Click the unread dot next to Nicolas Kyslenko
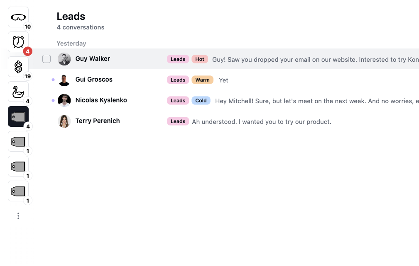The image size is (419, 266). [53, 100]
